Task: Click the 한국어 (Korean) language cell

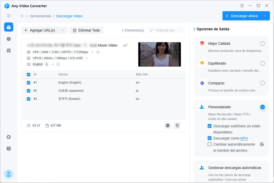Action: [x=69, y=99]
